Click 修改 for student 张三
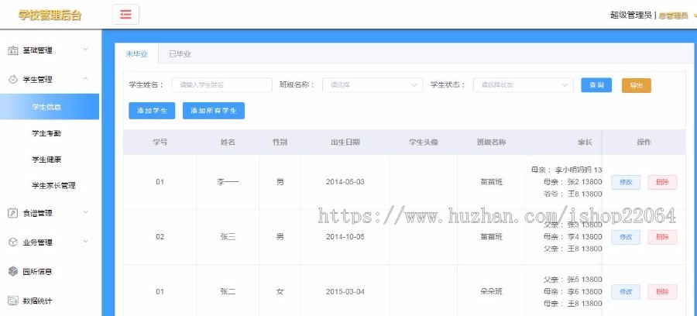 pyautogui.click(x=626, y=237)
